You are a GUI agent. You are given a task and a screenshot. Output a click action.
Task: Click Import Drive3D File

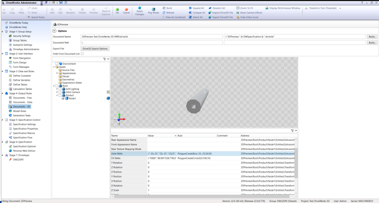[221, 12]
